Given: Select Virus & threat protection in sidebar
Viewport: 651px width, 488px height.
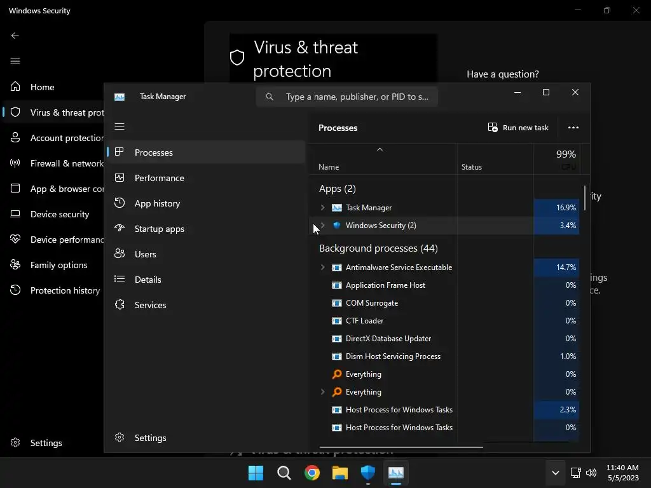Looking at the screenshot, I should (52, 112).
